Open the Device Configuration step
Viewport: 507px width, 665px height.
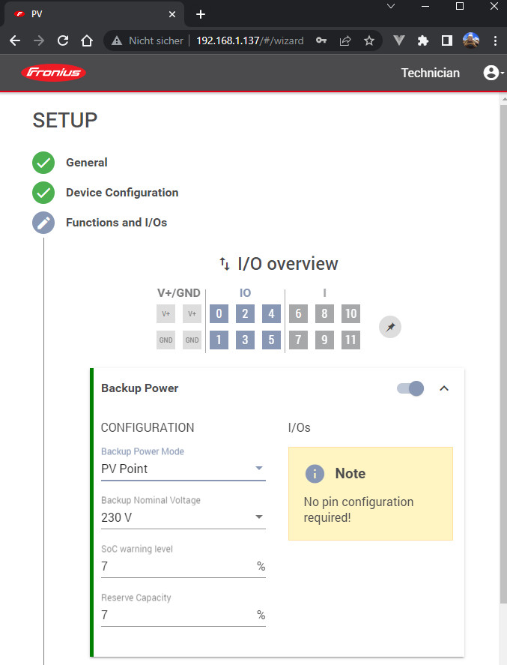(122, 193)
